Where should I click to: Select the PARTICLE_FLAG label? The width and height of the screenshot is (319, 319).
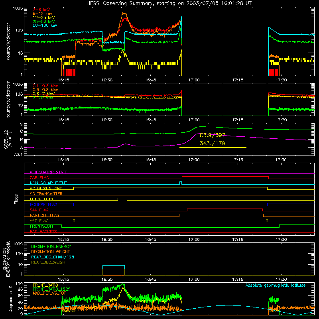coord(45,215)
